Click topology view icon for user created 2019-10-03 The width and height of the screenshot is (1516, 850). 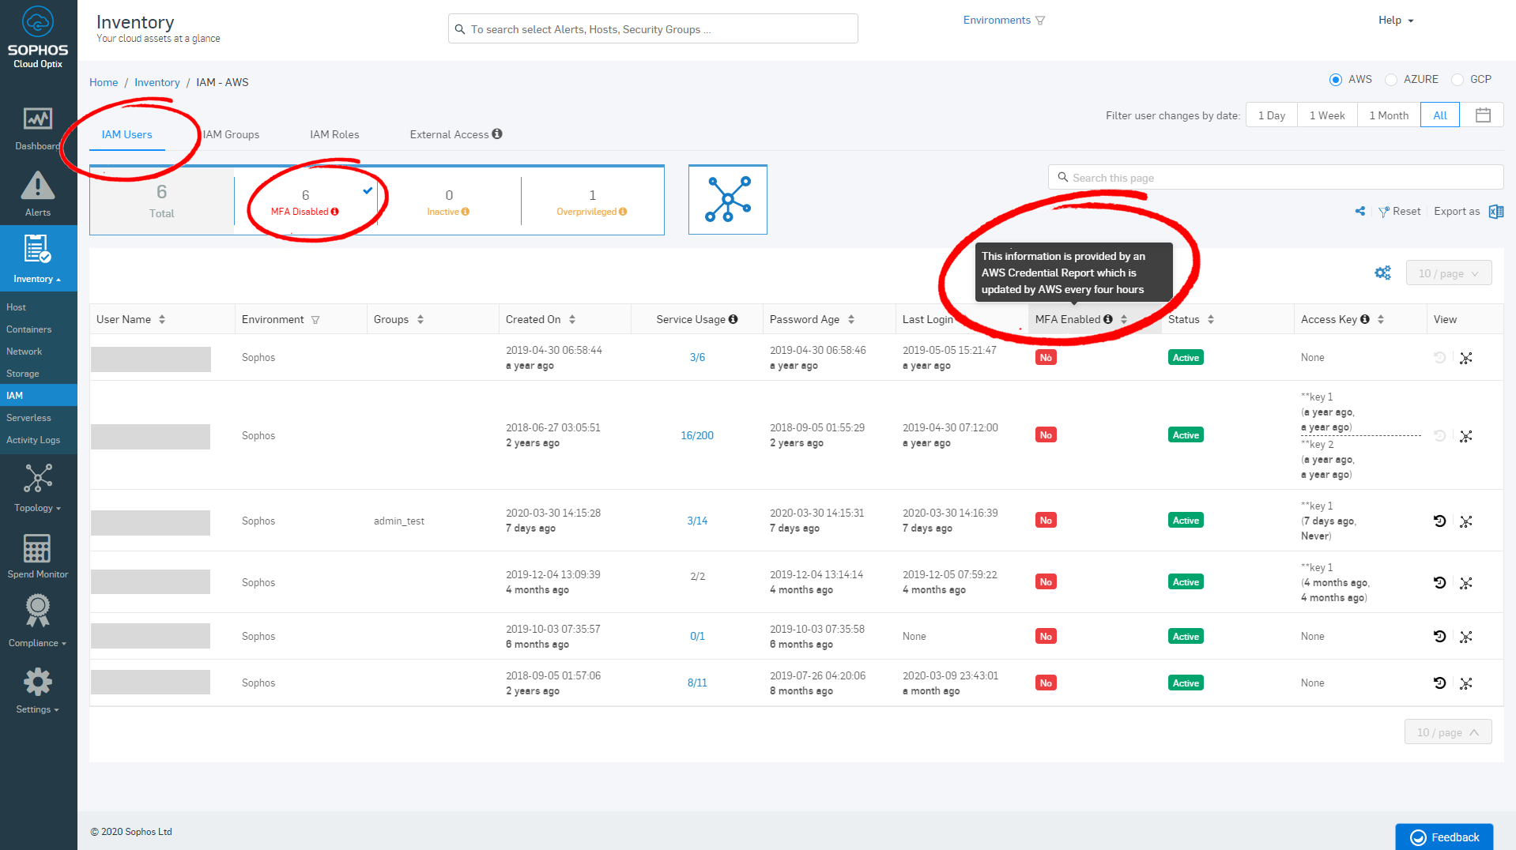1466,637
